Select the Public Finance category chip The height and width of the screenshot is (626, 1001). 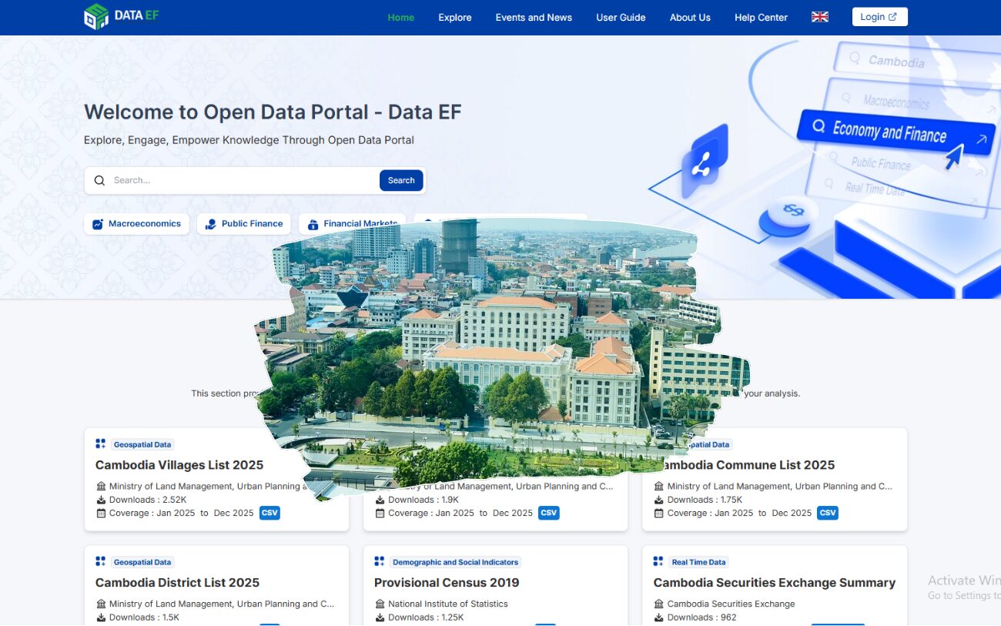243,223
